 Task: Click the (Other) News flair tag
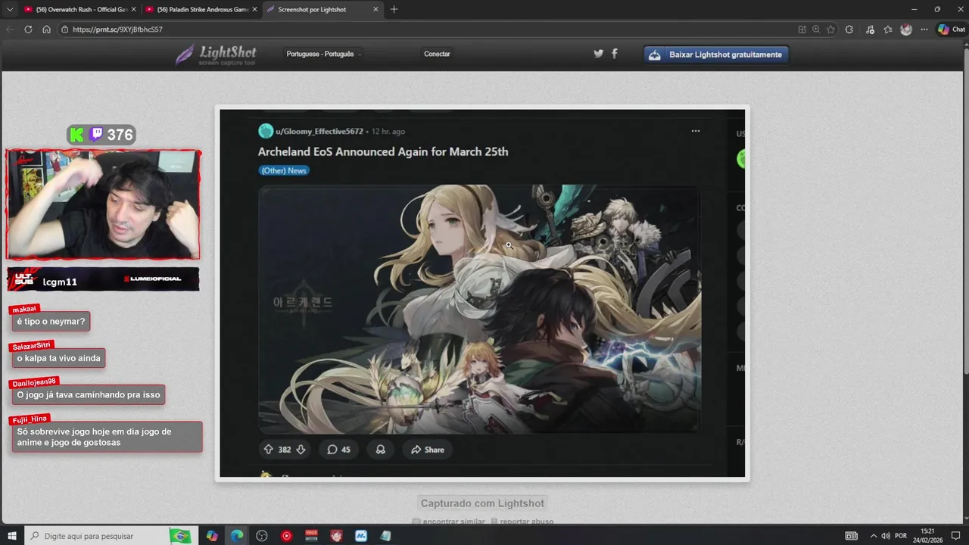pos(284,171)
